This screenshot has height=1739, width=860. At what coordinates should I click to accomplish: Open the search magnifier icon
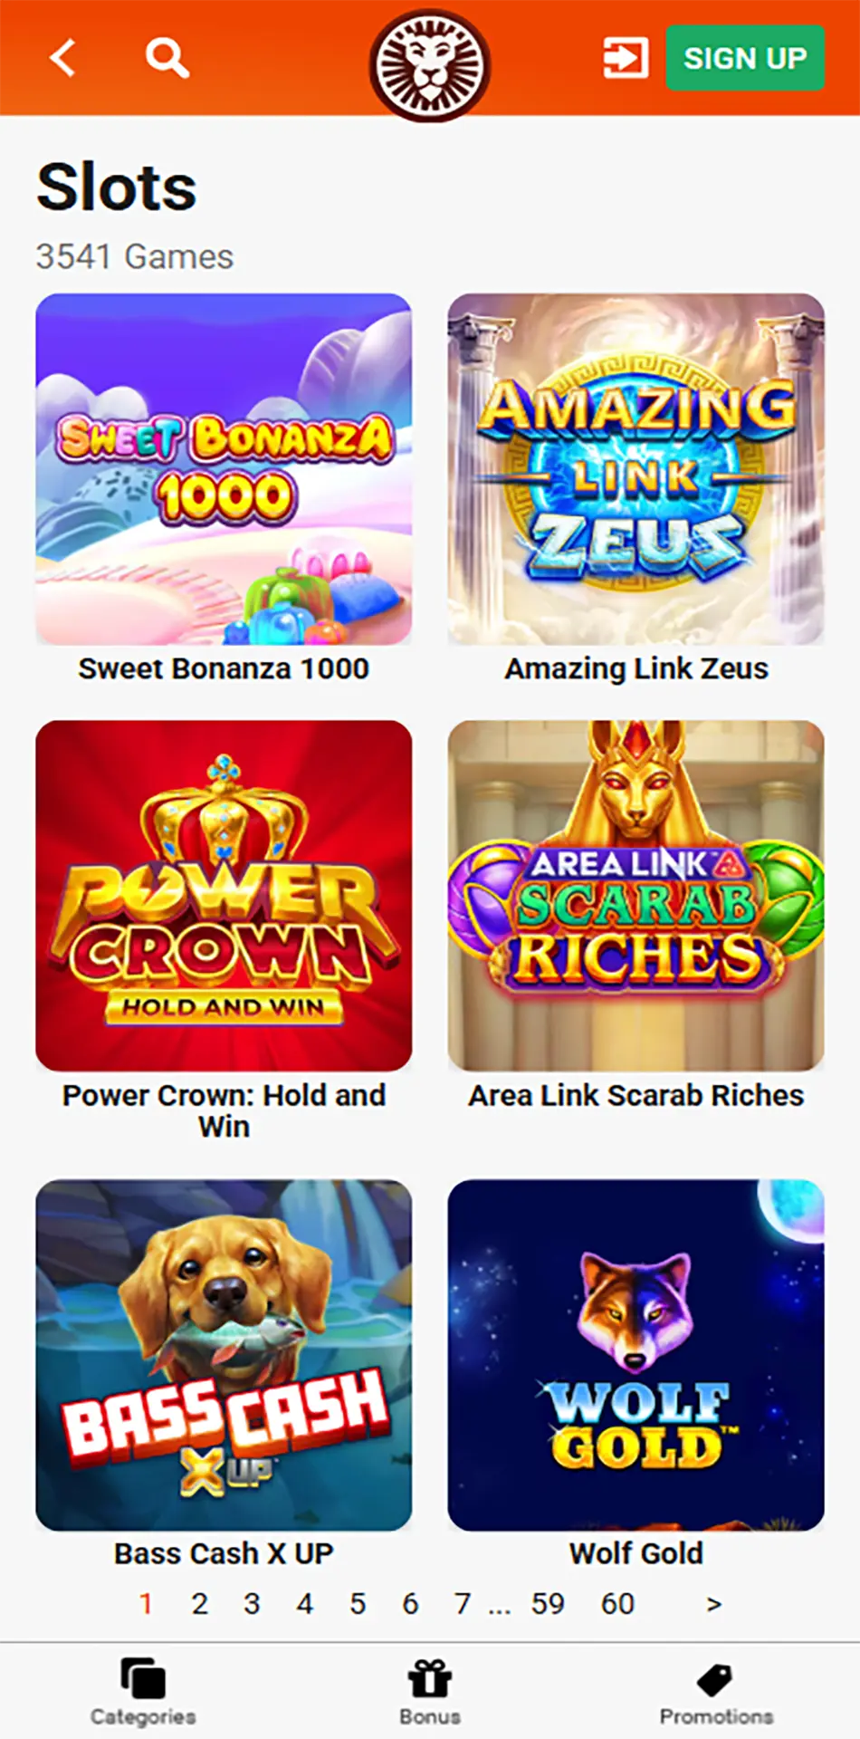tap(167, 58)
